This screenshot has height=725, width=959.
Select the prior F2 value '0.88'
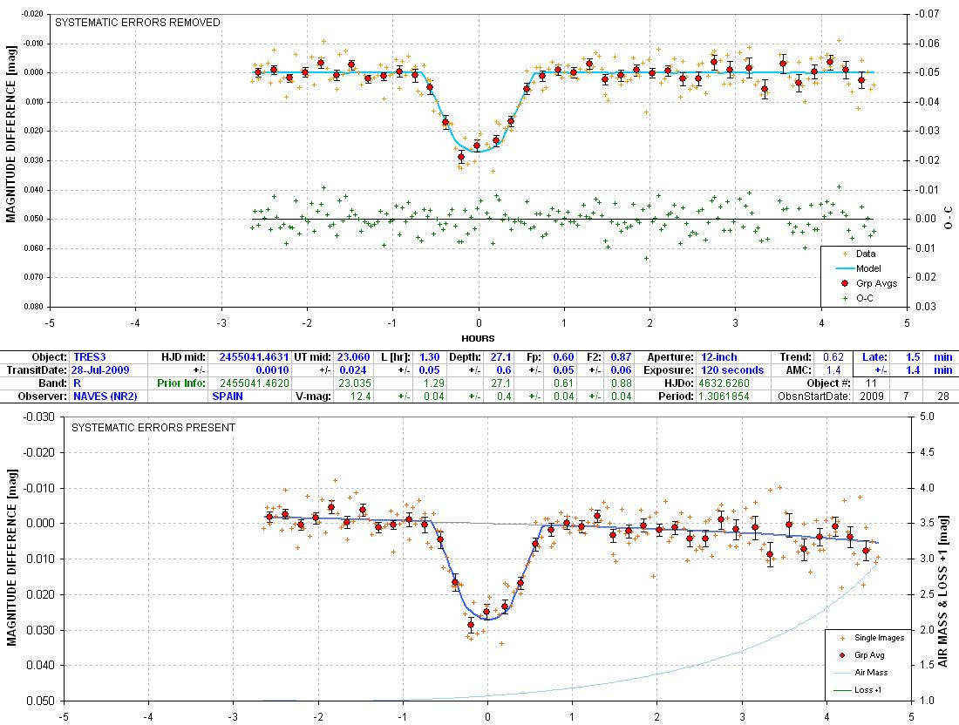621,383
